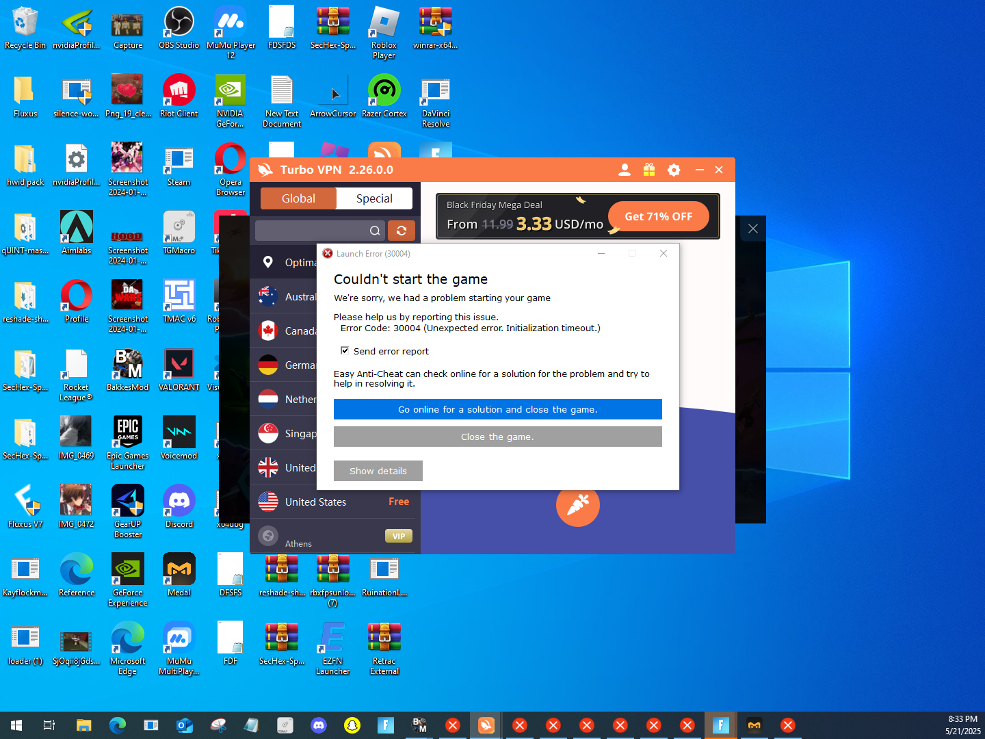Open Aimlabs desktop shortcut
The height and width of the screenshot is (739, 985).
click(77, 233)
